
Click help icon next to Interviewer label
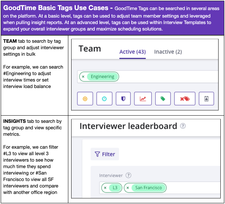point(128,176)
